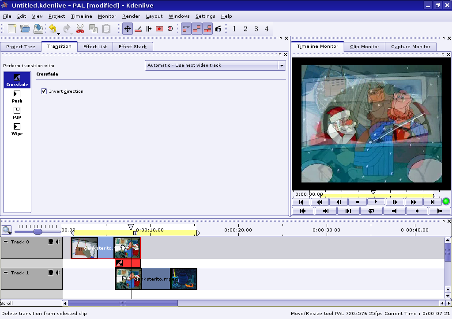Open the timeline zoom magnifier dropdown
This screenshot has width=452, height=319.
point(7,230)
